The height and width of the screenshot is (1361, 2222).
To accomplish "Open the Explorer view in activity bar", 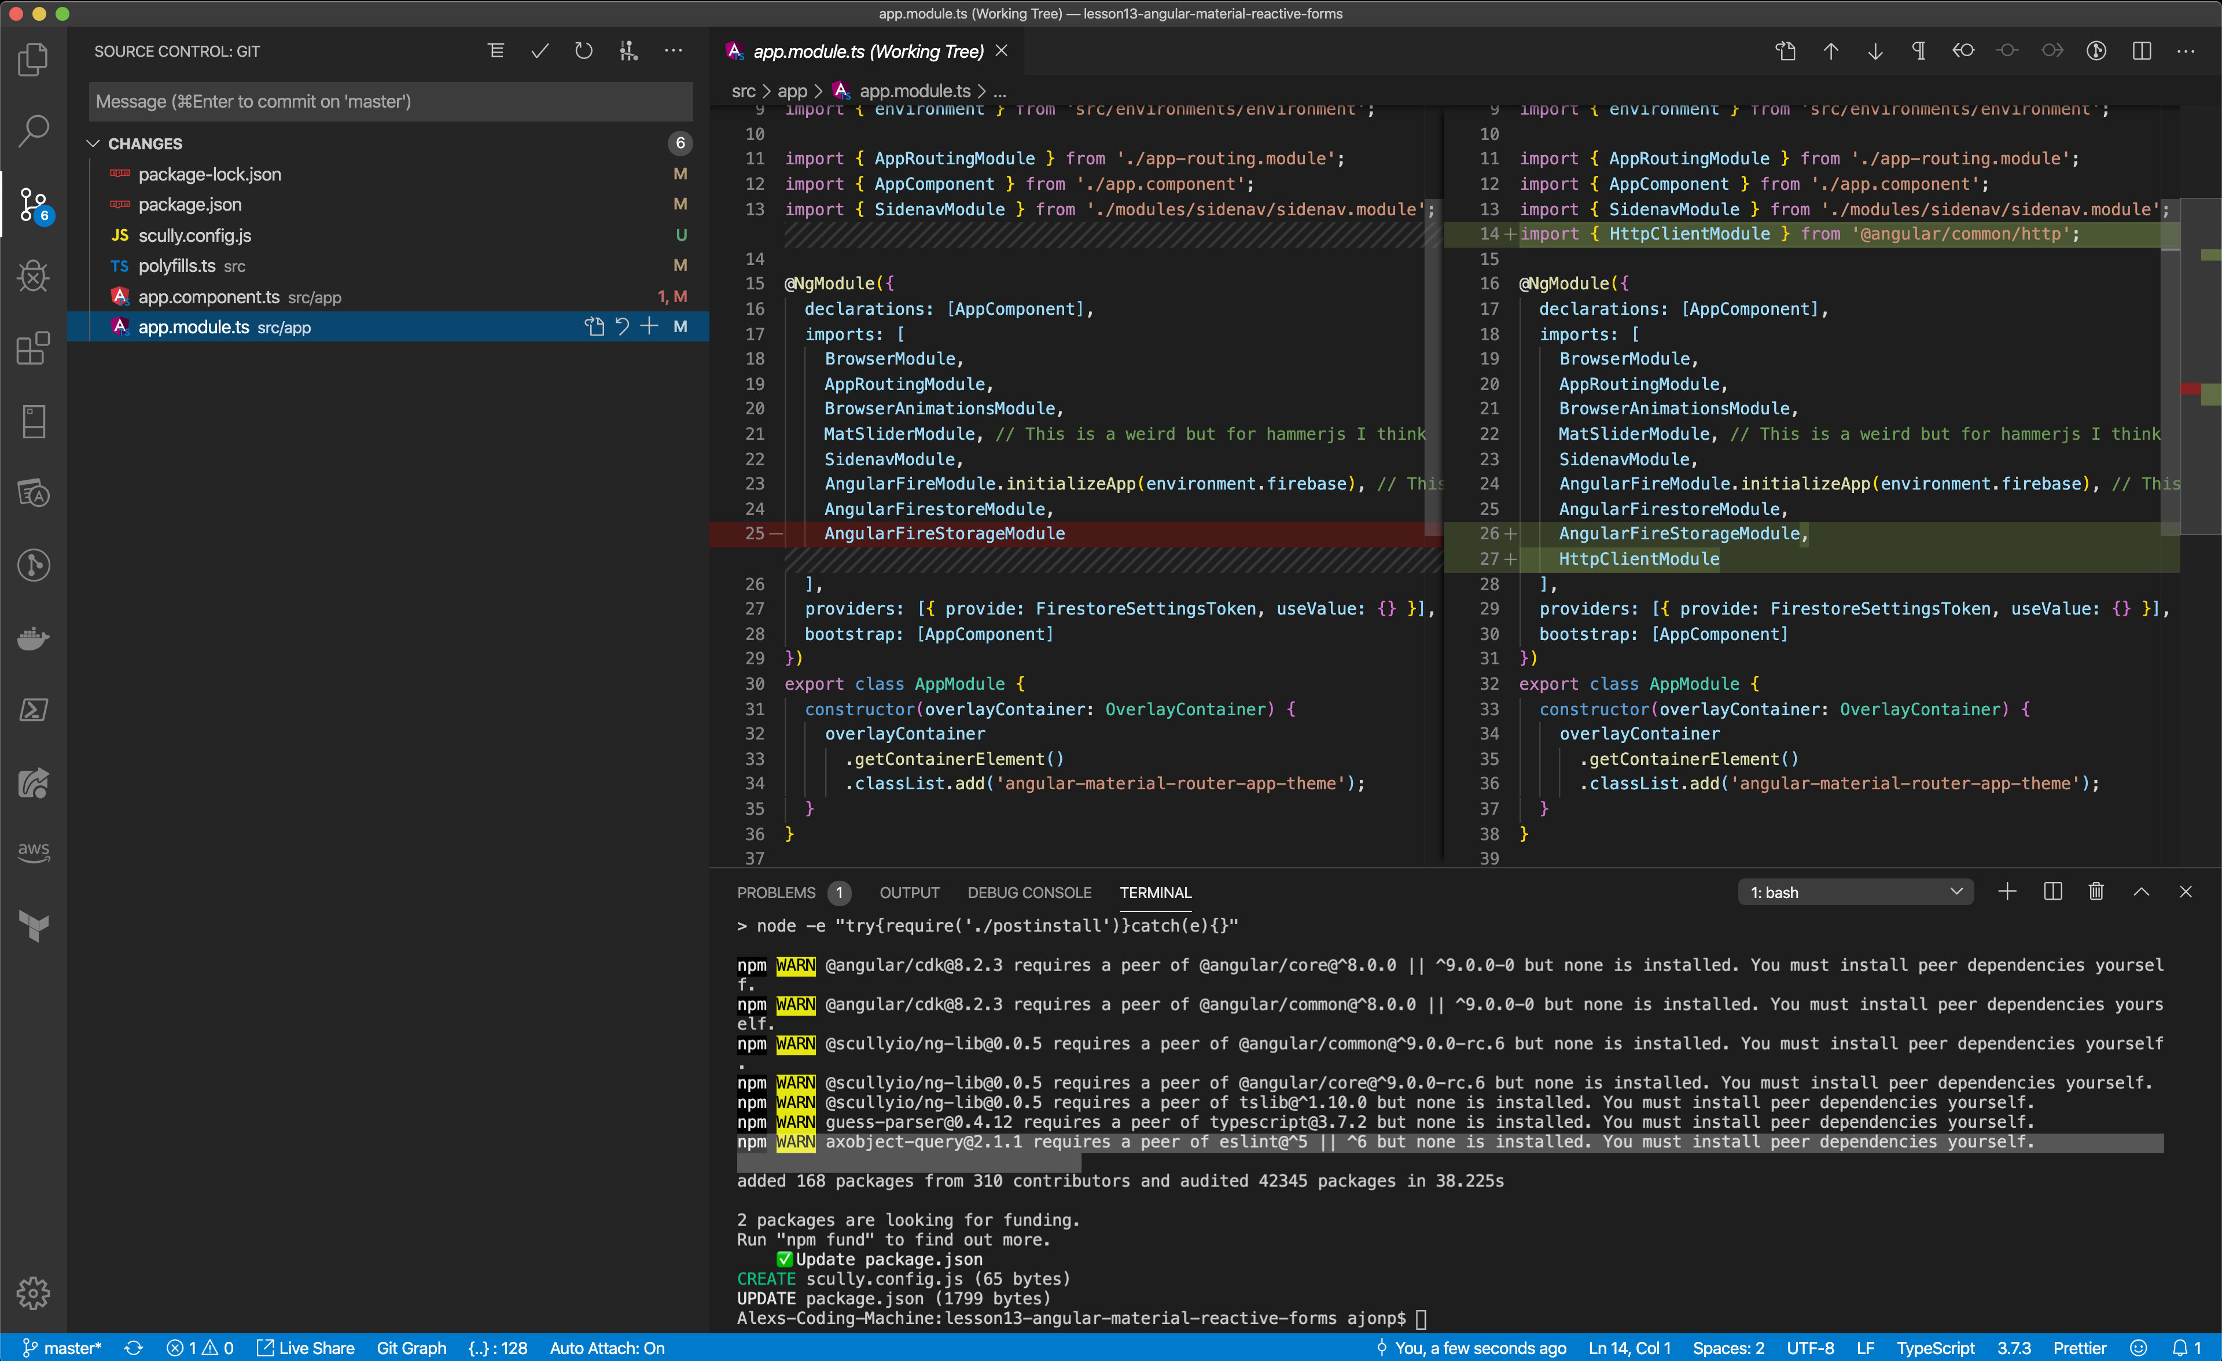I will [34, 60].
